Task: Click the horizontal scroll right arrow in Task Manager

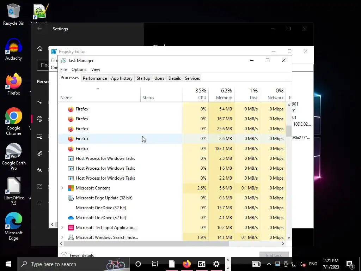Action: [283, 243]
